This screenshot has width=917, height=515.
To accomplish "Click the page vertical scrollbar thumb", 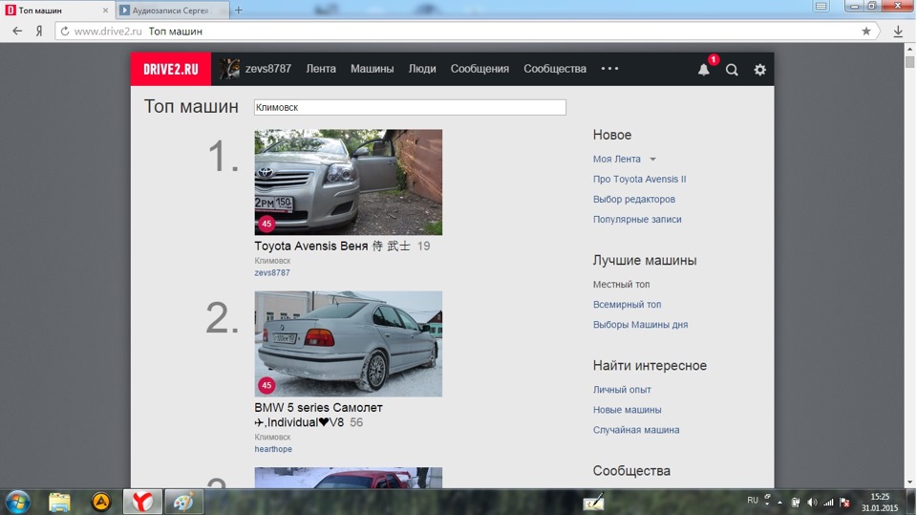I will (909, 61).
